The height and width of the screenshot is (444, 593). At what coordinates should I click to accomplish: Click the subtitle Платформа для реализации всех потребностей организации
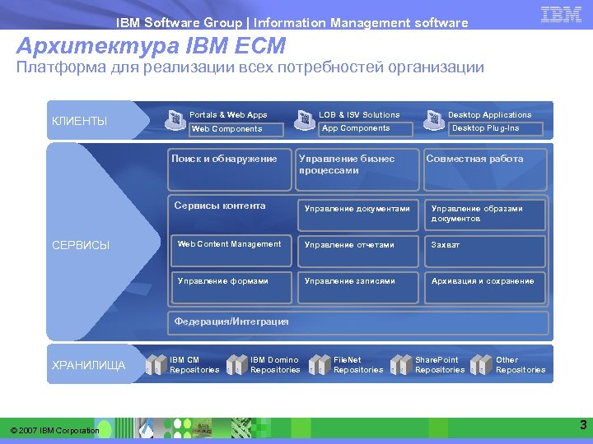[250, 67]
